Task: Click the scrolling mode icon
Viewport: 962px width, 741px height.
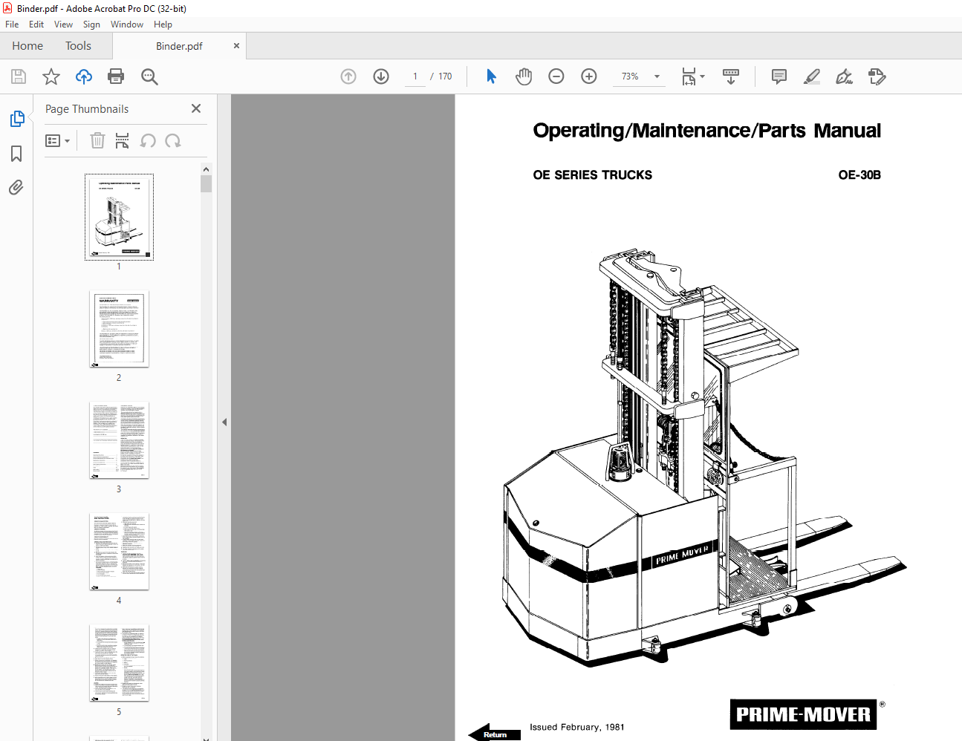Action: [731, 76]
